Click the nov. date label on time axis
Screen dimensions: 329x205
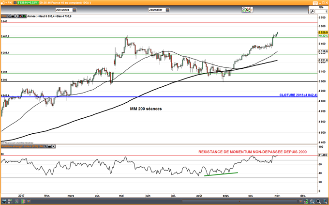[277, 195]
